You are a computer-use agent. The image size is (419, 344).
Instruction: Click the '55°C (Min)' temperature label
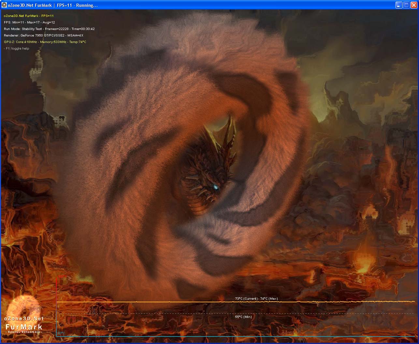(243, 317)
